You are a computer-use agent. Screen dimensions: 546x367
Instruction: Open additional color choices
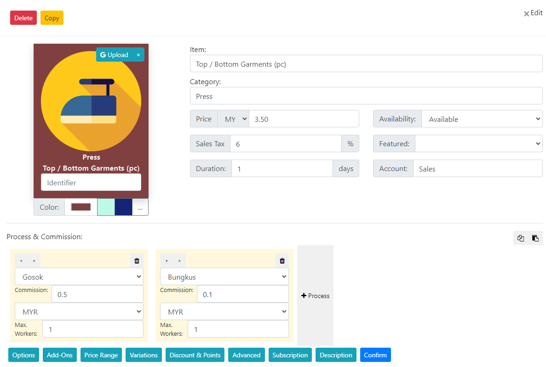click(140, 207)
